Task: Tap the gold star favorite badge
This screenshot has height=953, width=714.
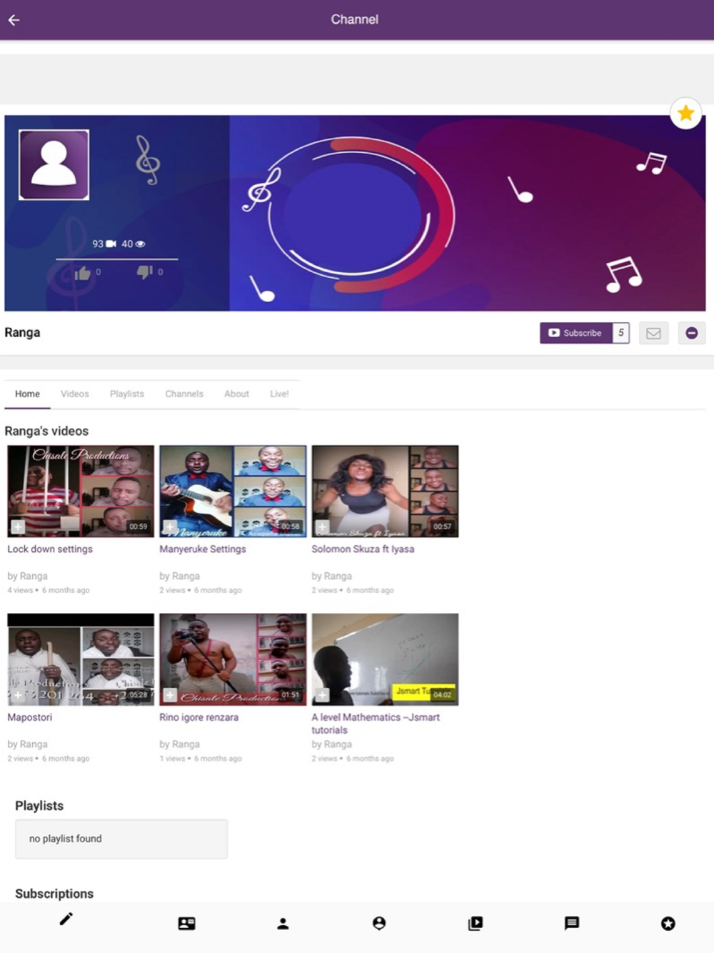Action: click(x=685, y=113)
